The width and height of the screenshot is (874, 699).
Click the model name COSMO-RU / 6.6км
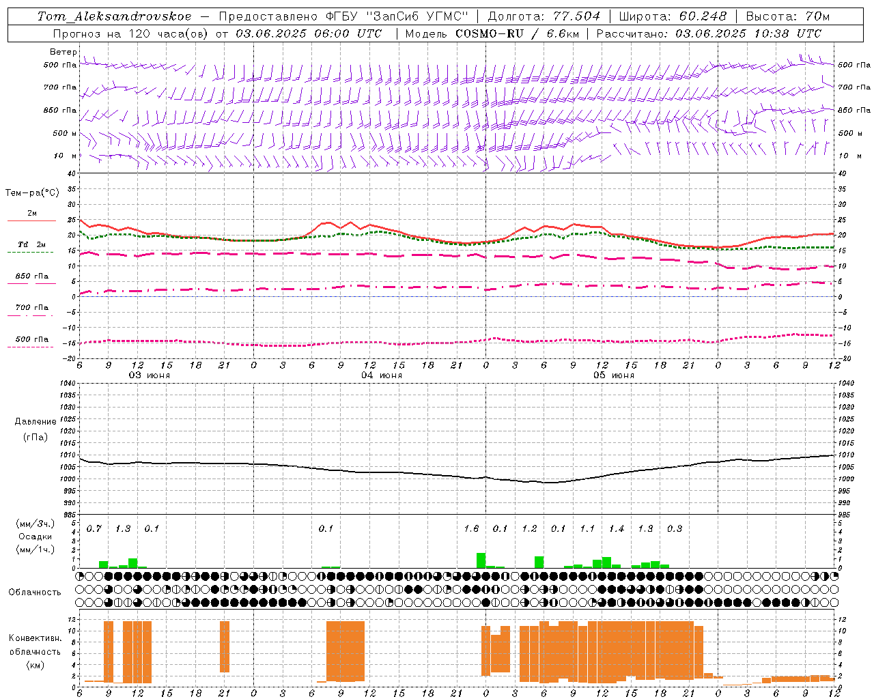517,33
